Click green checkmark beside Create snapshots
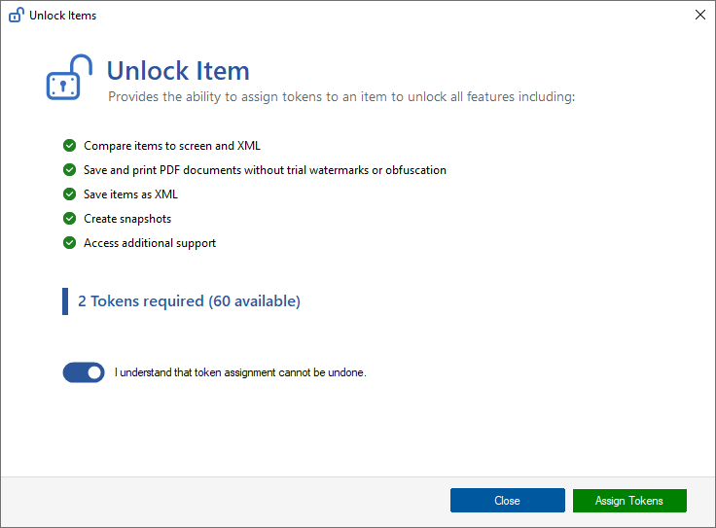This screenshot has height=528, width=716. click(x=69, y=219)
